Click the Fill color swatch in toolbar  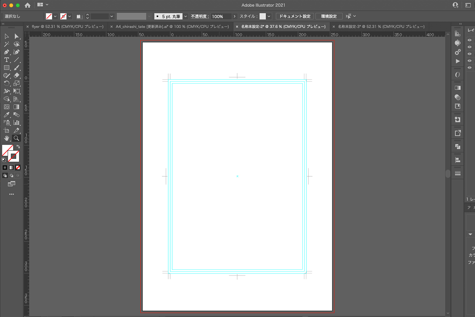[x=8, y=150]
